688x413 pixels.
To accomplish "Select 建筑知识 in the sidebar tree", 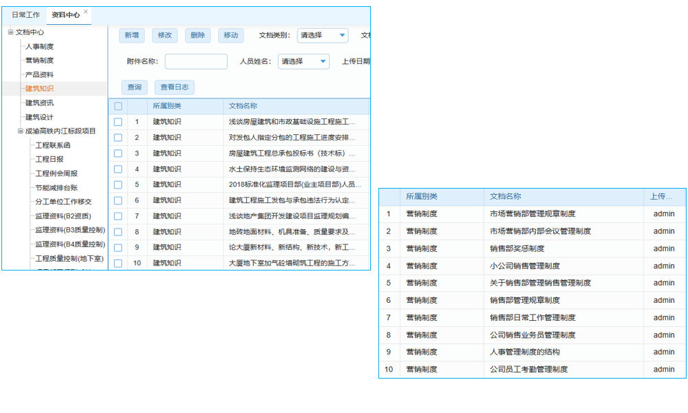I will tap(38, 89).
